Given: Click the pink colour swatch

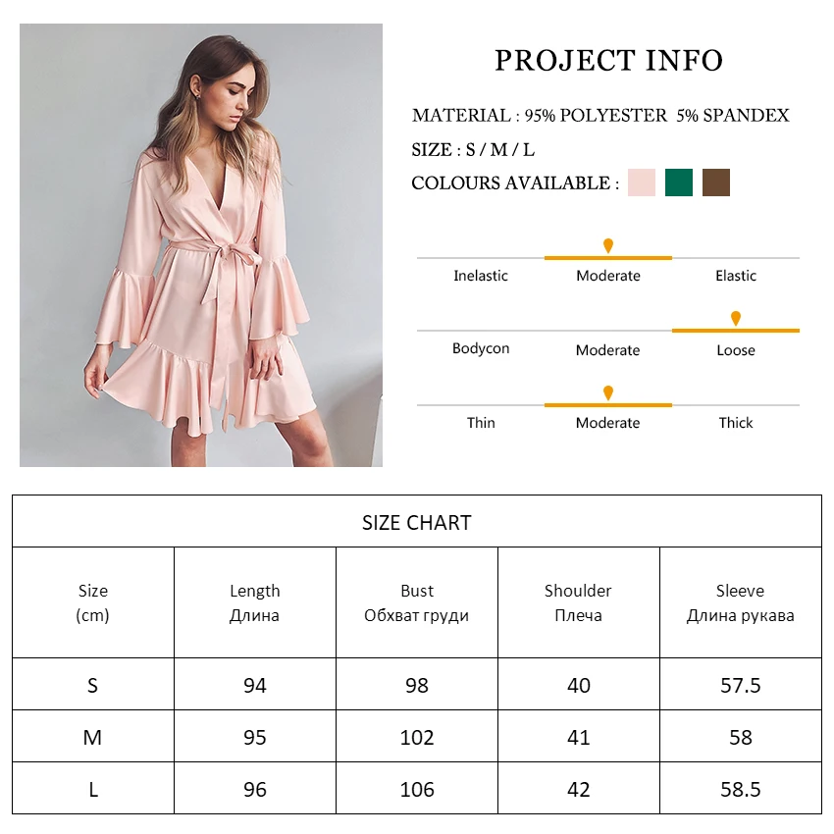Looking at the screenshot, I should tap(642, 182).
